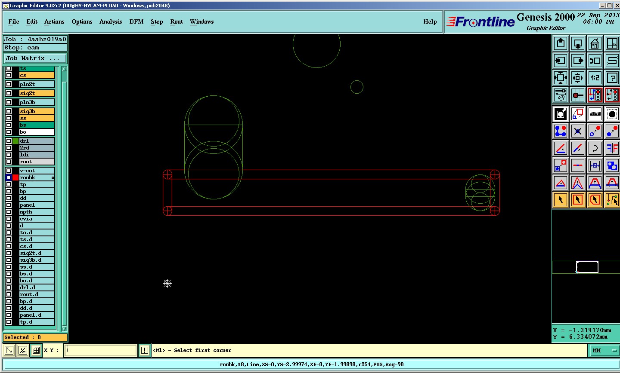Click the pan down icon
Image resolution: width=620 pixels, height=373 pixels.
578,43
